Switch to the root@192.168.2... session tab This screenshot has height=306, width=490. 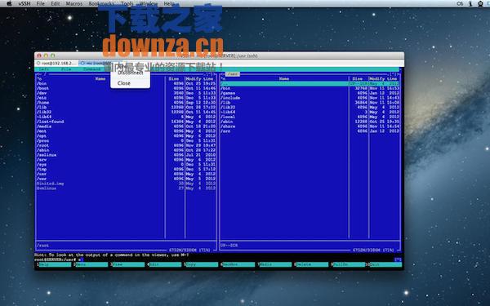tap(56, 63)
